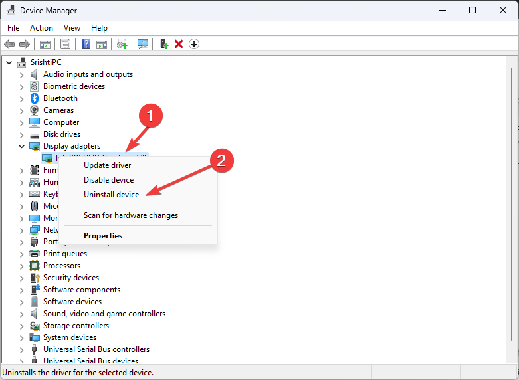
Task: Select the Storage controllers label
Action: tap(76, 326)
